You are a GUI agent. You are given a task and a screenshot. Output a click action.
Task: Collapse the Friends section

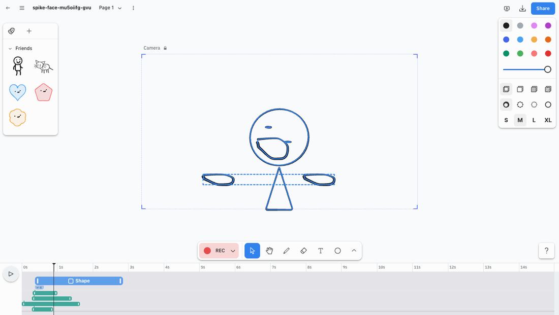(x=10, y=48)
